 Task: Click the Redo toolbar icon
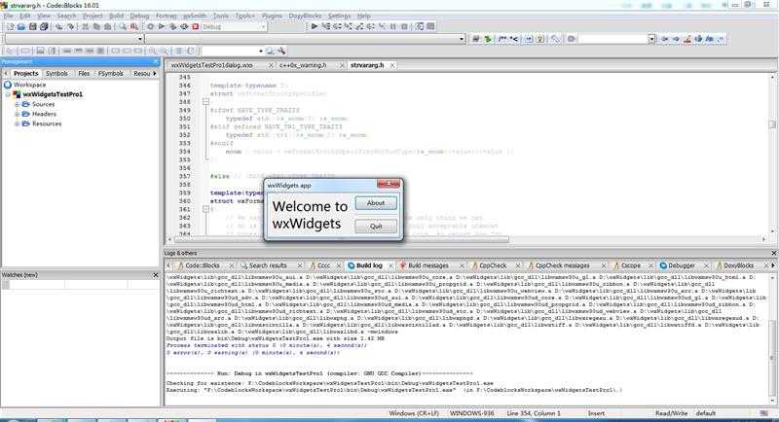pos(70,27)
